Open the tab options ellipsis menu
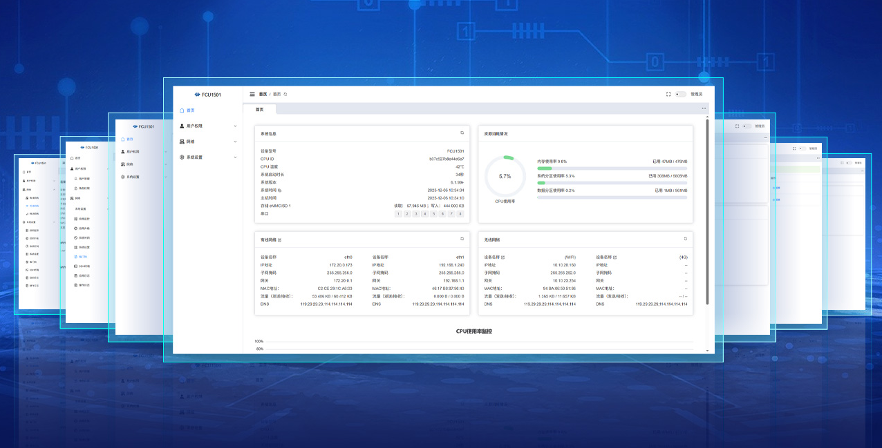This screenshot has width=882, height=448. click(x=704, y=108)
